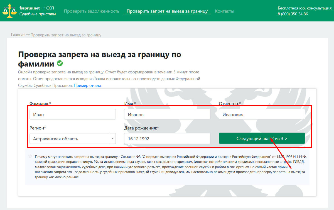Select the Астраханская область region combo box
The image size is (334, 210).
coord(70,138)
